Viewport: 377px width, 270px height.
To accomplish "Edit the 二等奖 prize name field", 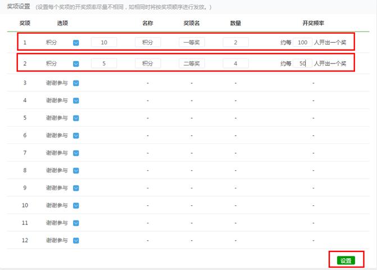I will point(192,64).
